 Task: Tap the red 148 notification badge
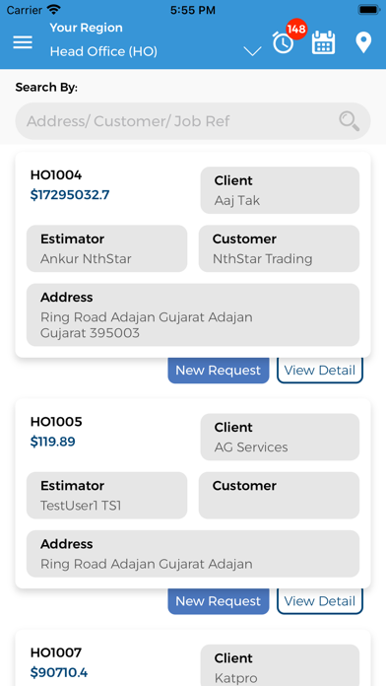click(x=296, y=30)
